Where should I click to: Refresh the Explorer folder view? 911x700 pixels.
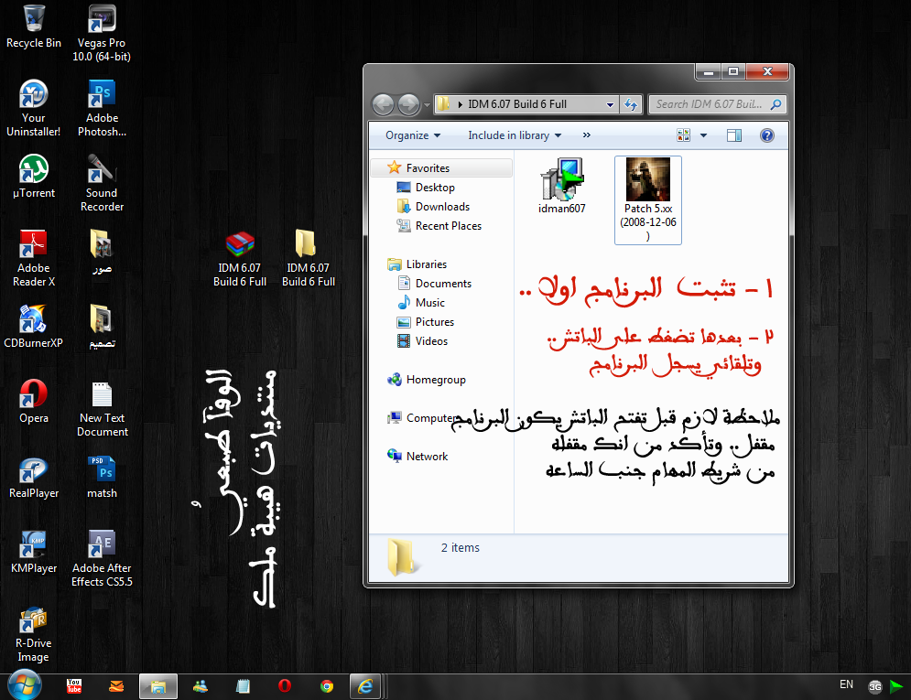coord(631,104)
